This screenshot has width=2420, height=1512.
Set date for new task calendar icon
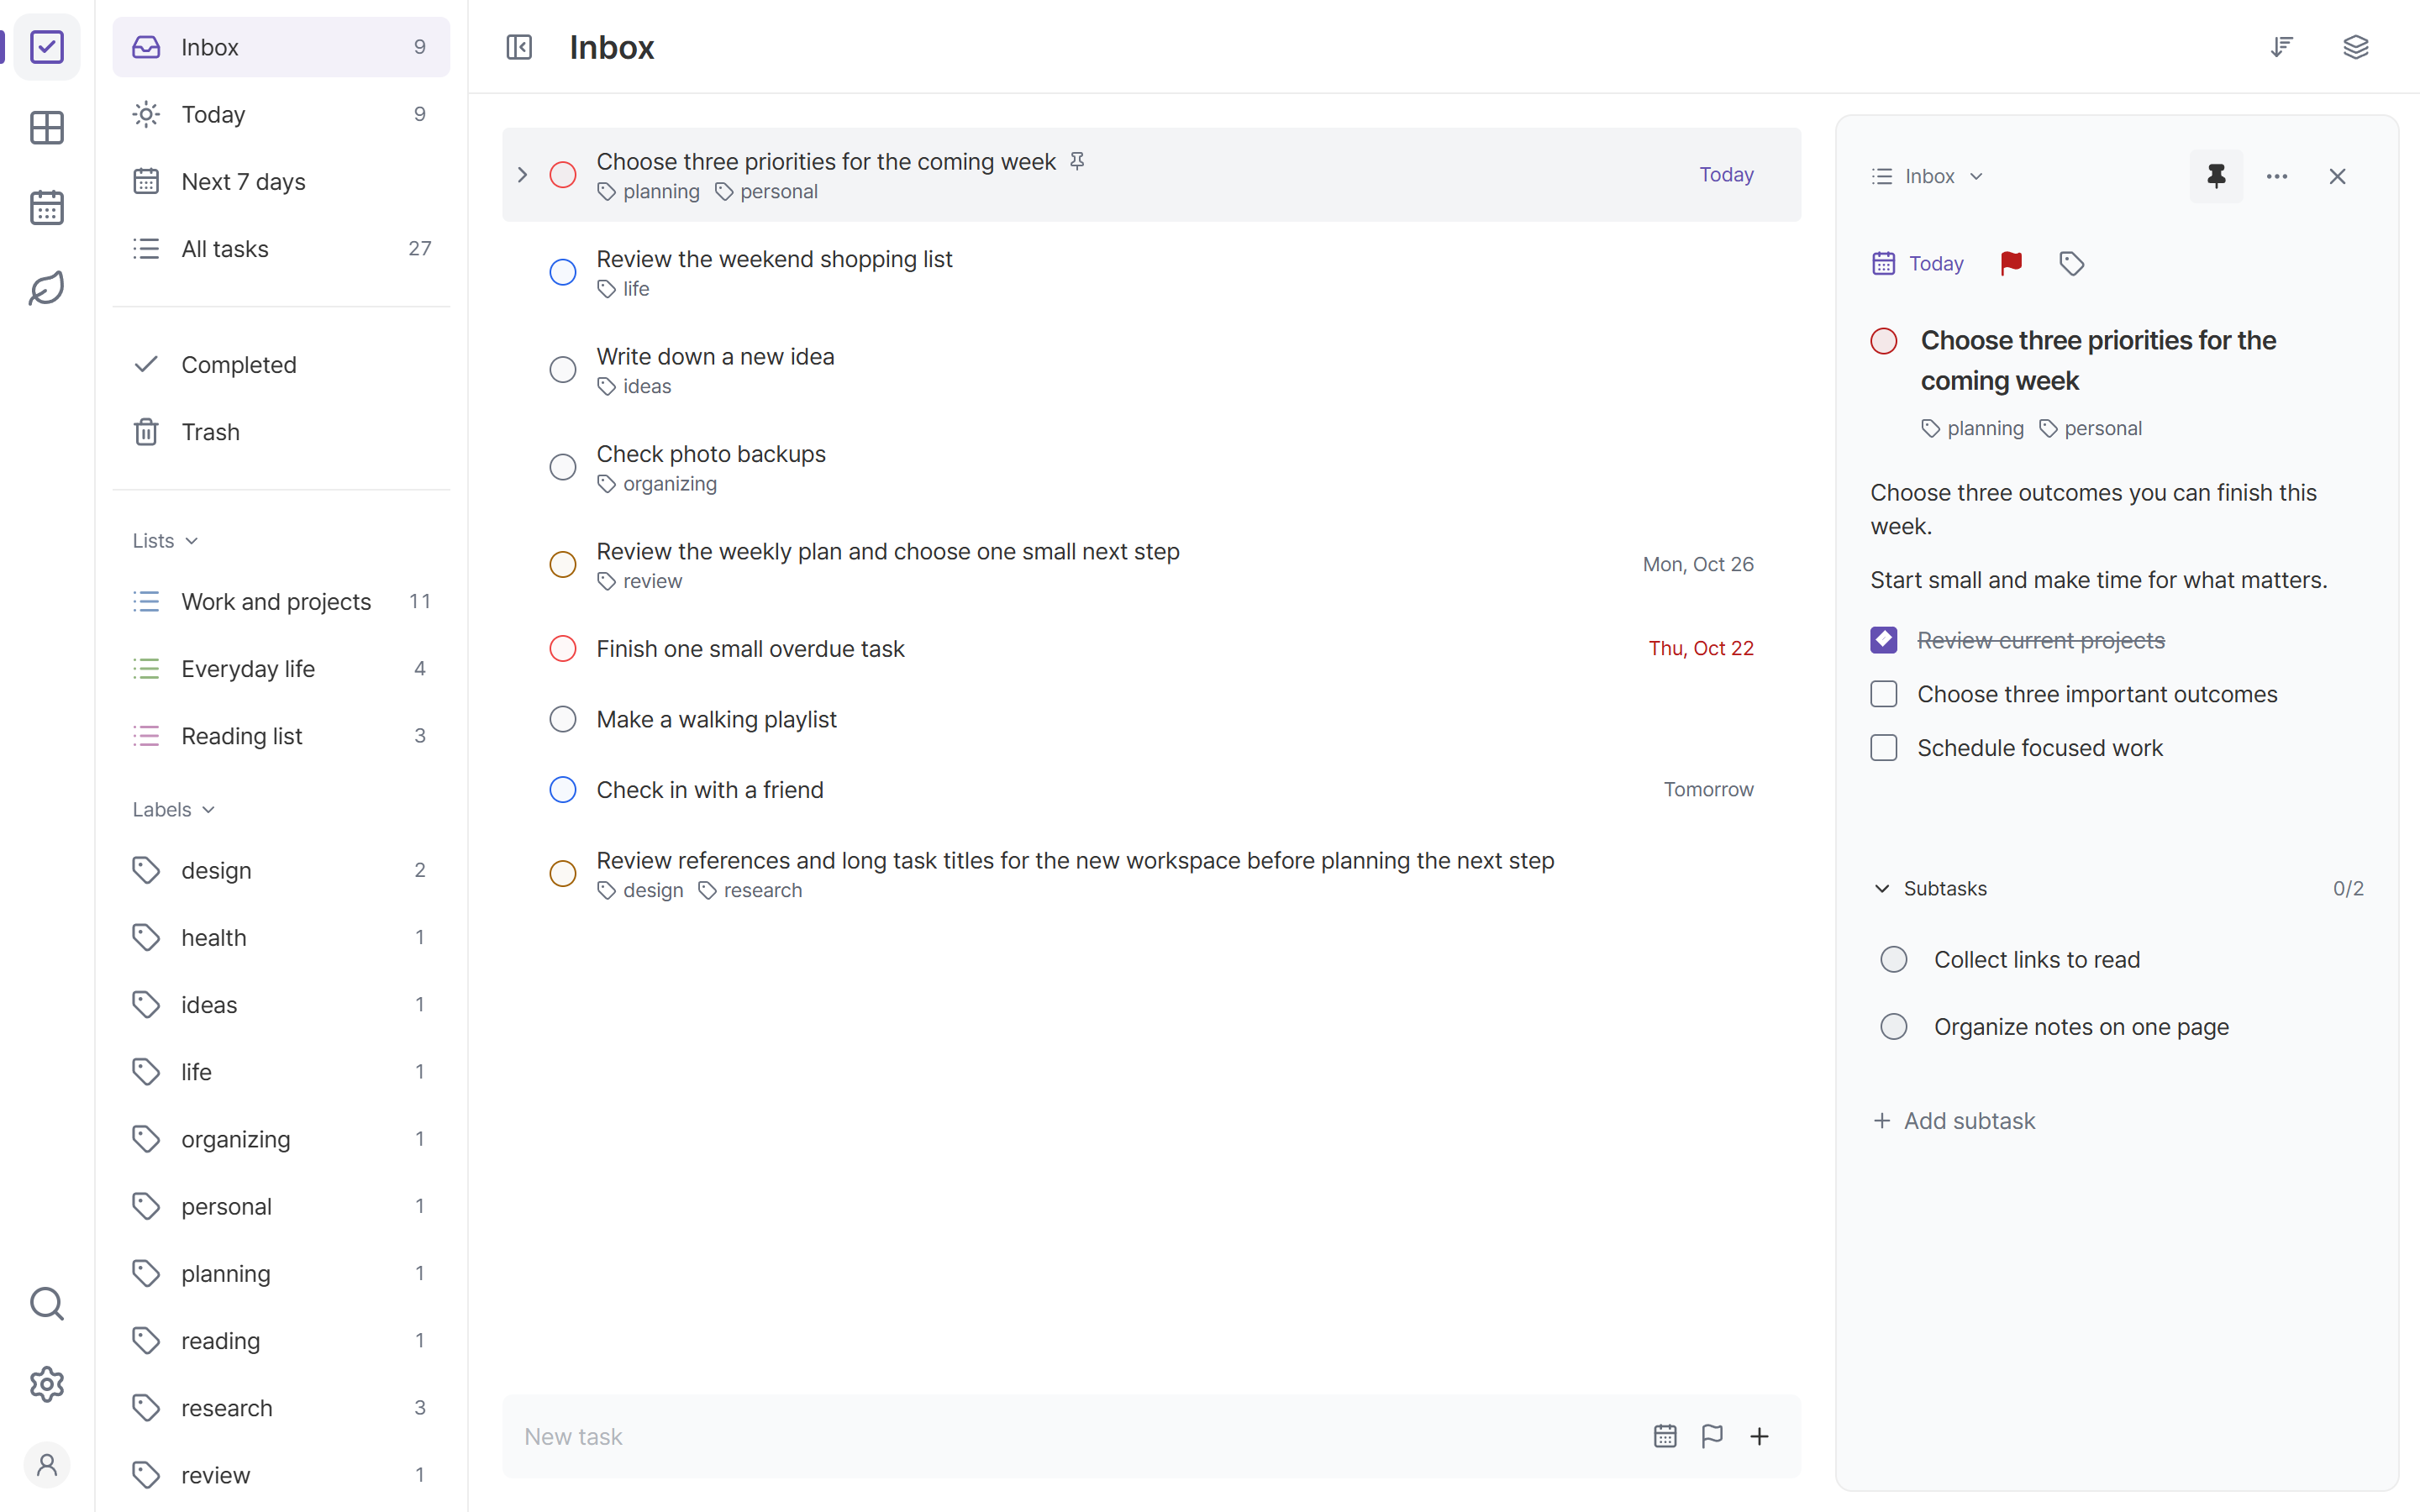[1665, 1436]
